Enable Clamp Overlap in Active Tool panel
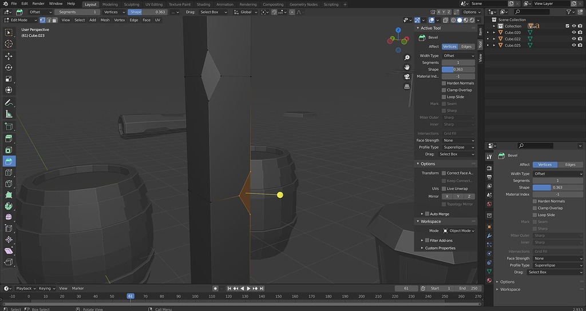 coord(444,90)
